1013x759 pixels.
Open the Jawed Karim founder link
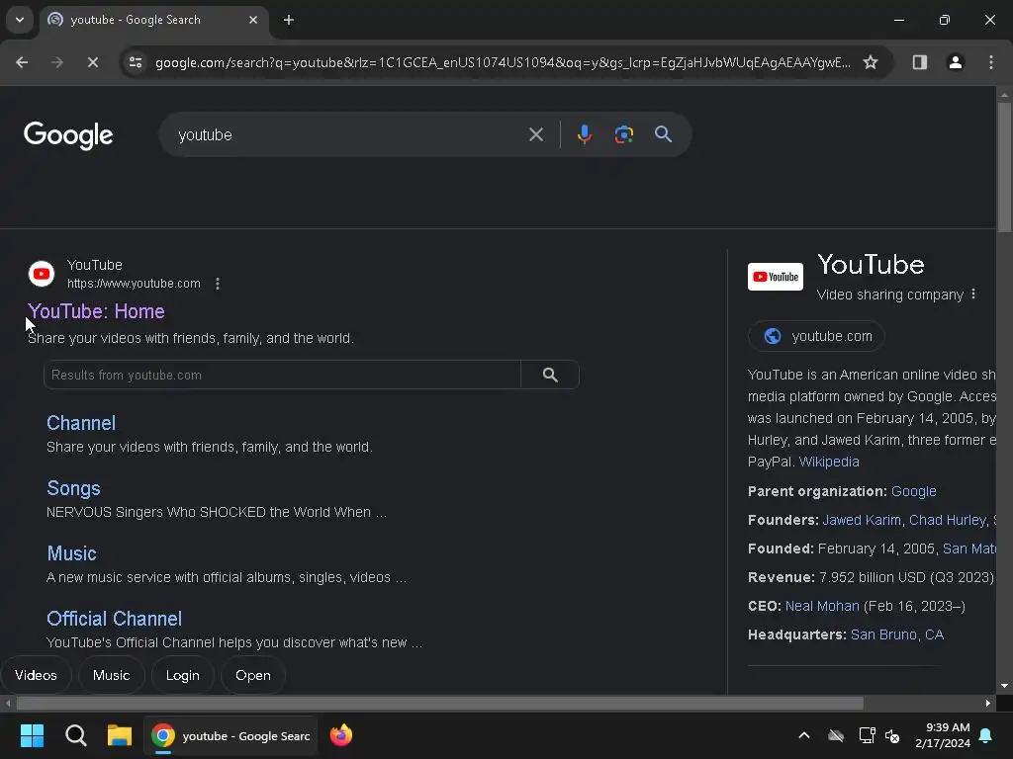click(x=862, y=520)
